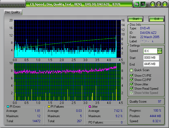The width and height of the screenshot is (169, 128).
Task: Switch to the Disc Quality tab
Action: point(13,12)
